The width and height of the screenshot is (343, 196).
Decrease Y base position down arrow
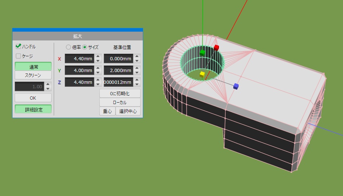(x=137, y=73)
